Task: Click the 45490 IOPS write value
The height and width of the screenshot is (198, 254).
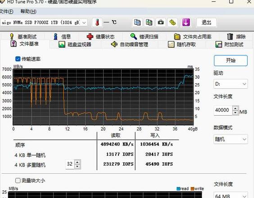Action: (159, 164)
